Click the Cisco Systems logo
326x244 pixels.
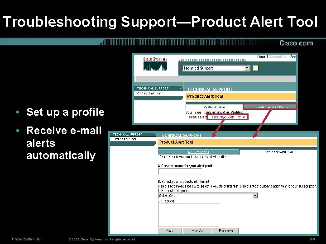tap(155, 64)
